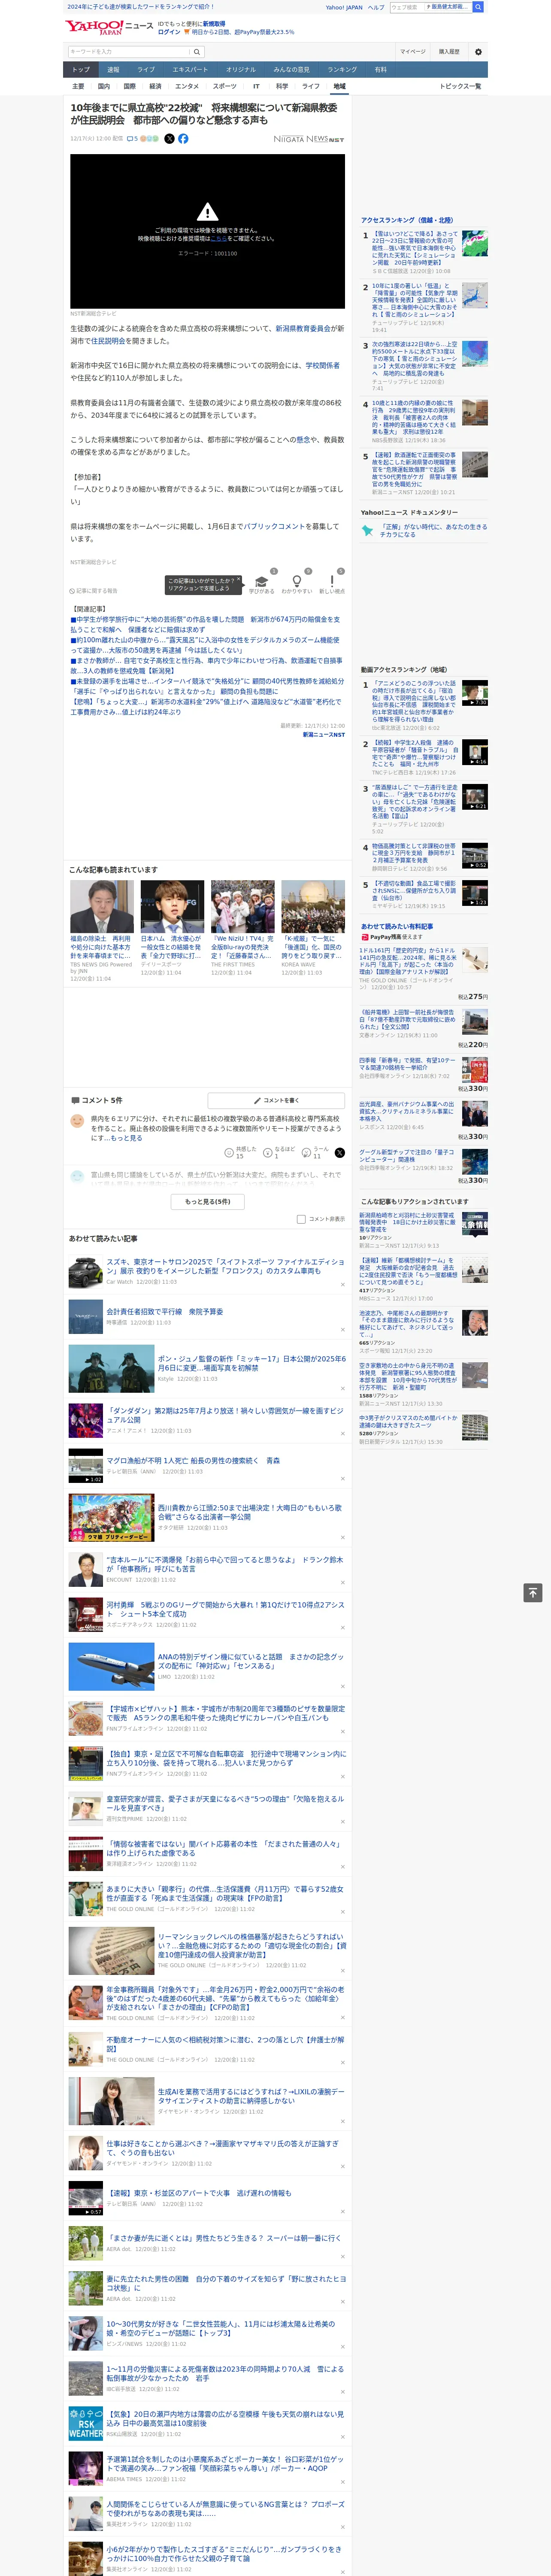Open the エキスパート tab

click(190, 69)
